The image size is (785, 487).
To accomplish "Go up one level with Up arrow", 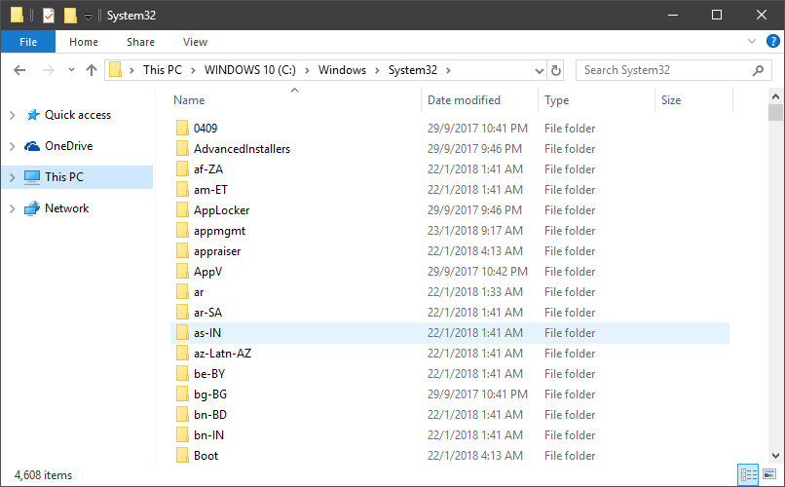I will coord(92,70).
